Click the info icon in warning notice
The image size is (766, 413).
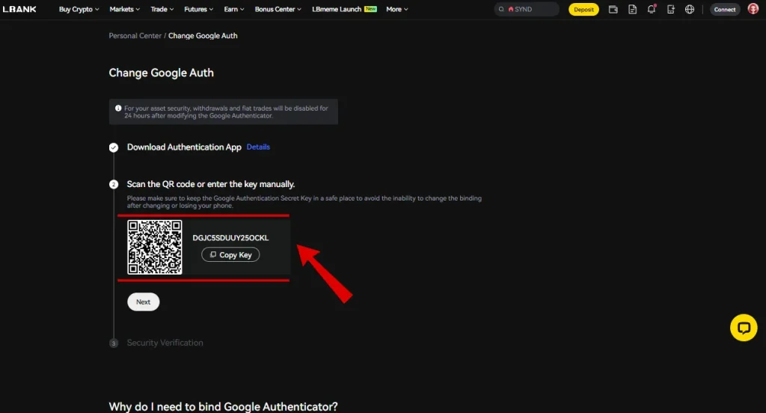click(x=118, y=108)
